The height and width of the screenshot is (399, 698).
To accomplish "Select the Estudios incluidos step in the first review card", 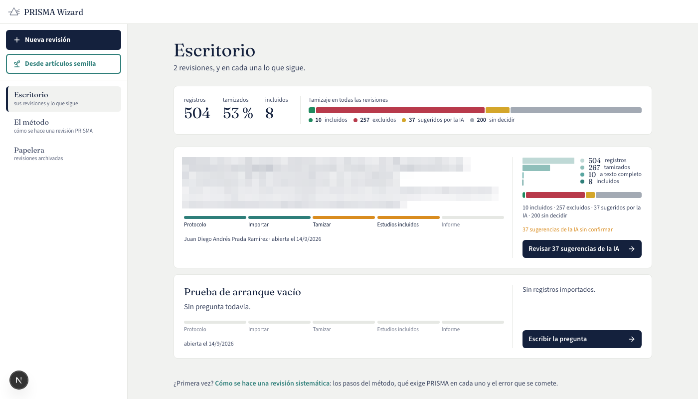I will [408, 221].
